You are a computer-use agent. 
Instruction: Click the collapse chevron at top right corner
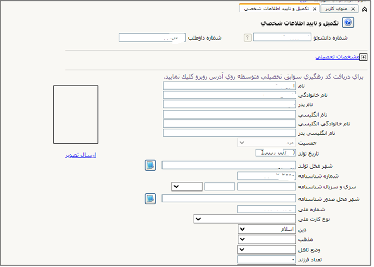pyautogui.click(x=364, y=9)
